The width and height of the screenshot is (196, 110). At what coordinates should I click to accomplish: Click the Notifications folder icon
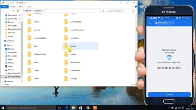66,62
